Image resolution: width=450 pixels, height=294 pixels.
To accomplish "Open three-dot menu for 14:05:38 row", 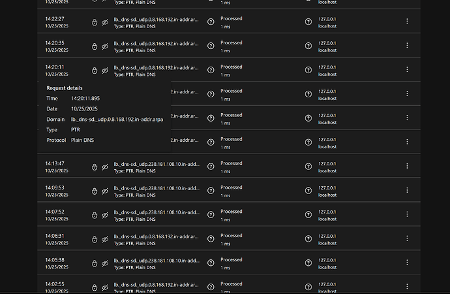I will [407, 263].
